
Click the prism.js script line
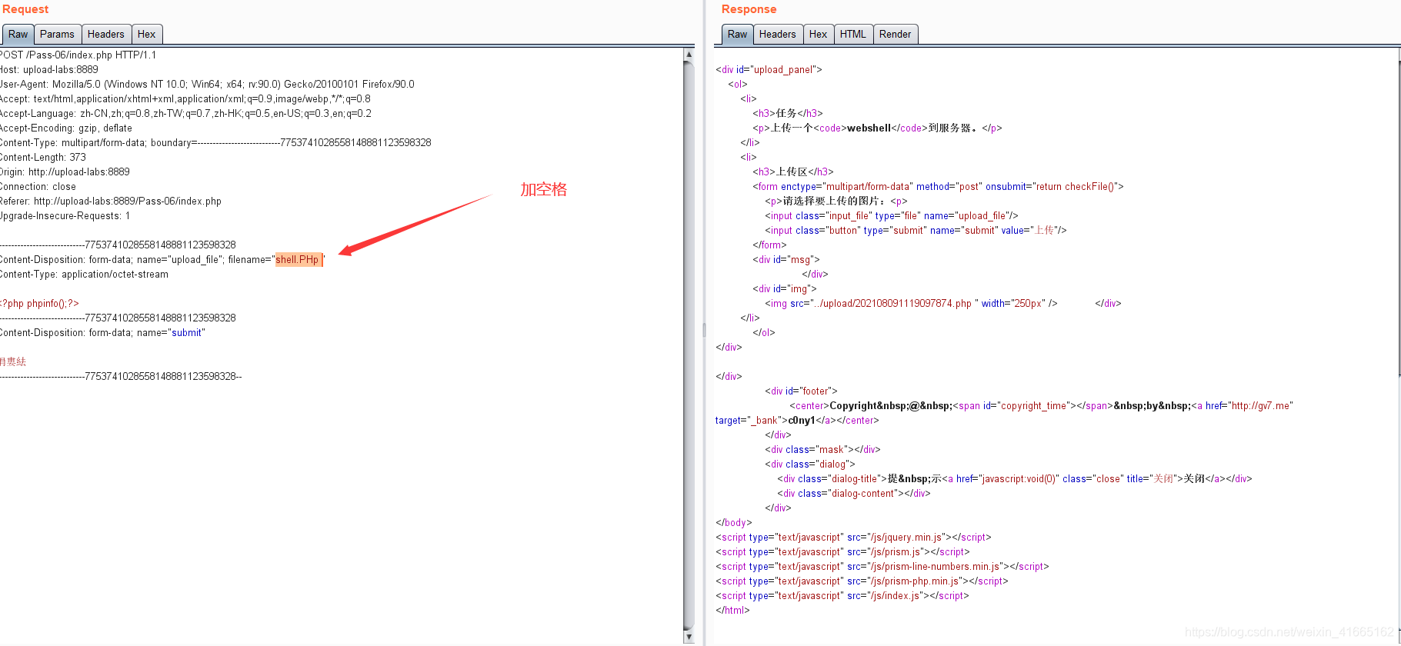coord(842,552)
